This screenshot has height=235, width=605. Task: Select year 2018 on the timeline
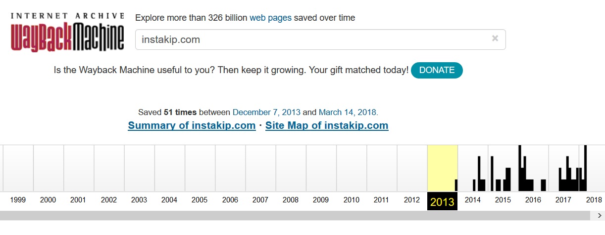pos(594,200)
